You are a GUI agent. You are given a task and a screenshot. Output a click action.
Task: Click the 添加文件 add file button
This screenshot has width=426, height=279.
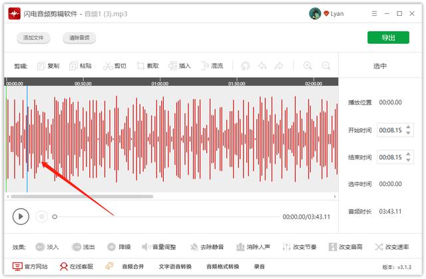33,38
